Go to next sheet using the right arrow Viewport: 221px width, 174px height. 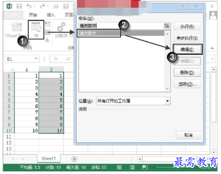click(23, 159)
